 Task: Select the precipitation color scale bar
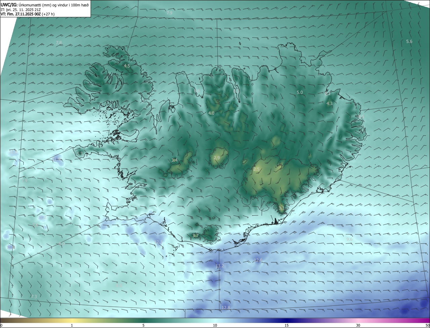215,320
